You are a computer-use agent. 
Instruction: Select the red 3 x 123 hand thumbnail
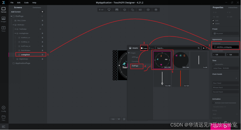pos(181,79)
